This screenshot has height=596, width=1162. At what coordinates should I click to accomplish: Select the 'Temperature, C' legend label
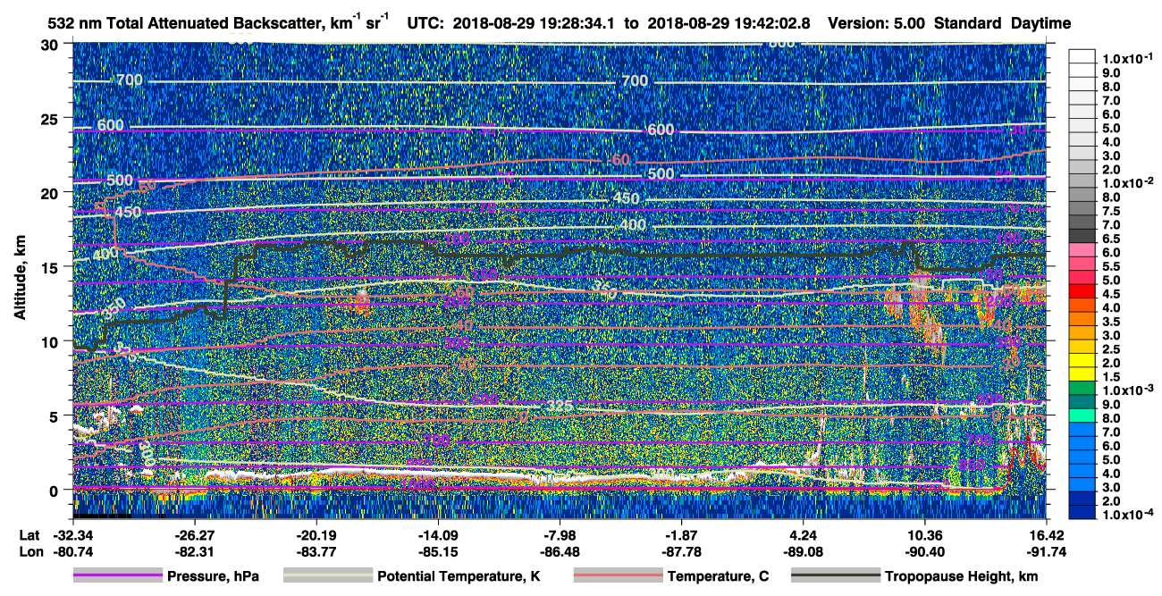(718, 576)
